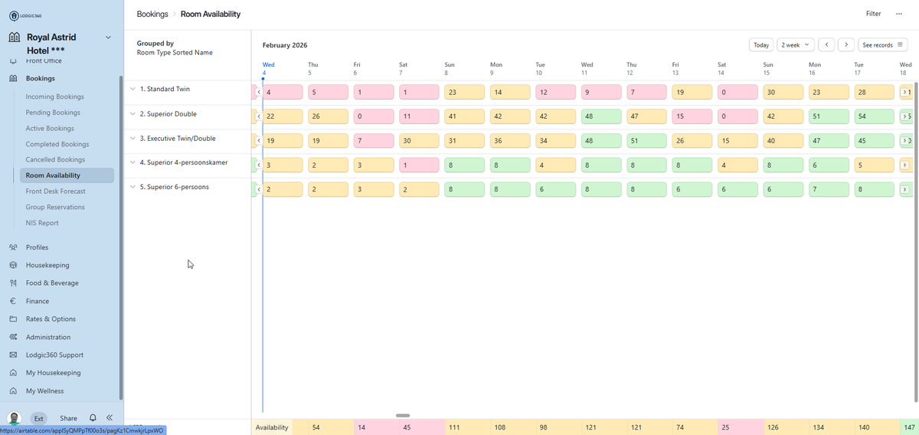Go to next period with right arrow

[846, 45]
